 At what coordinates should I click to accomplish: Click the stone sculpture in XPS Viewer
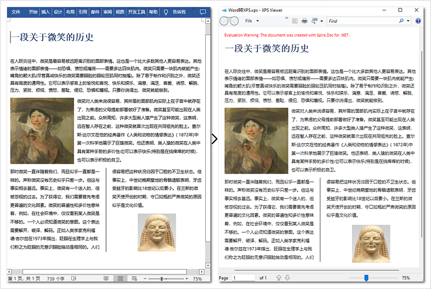tap(371, 244)
